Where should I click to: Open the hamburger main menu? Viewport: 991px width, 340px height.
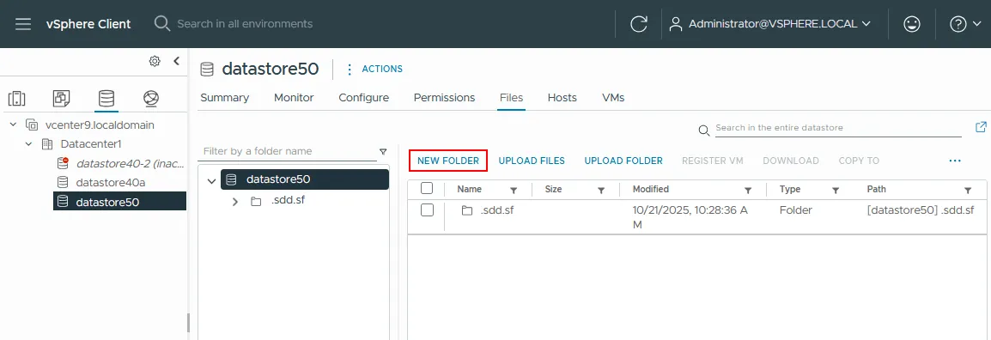23,24
